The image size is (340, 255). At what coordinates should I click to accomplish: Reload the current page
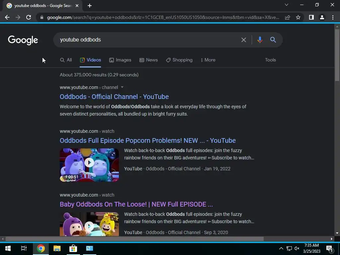pos(29,17)
